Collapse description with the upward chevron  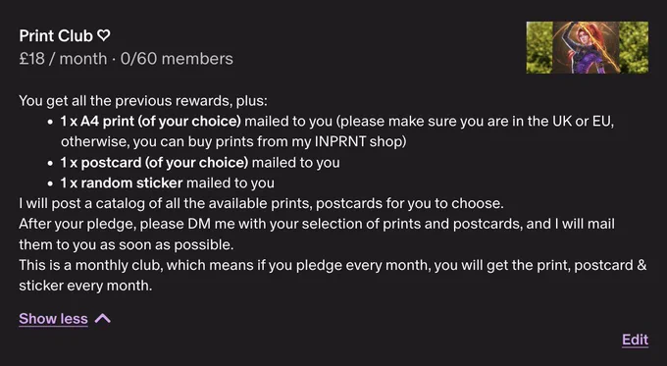pos(103,318)
